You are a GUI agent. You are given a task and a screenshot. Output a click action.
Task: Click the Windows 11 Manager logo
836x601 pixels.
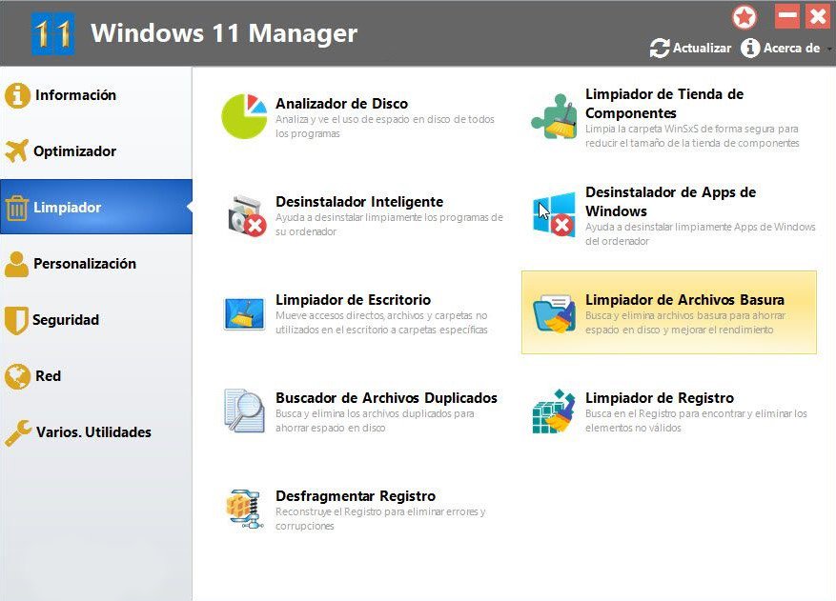[52, 33]
